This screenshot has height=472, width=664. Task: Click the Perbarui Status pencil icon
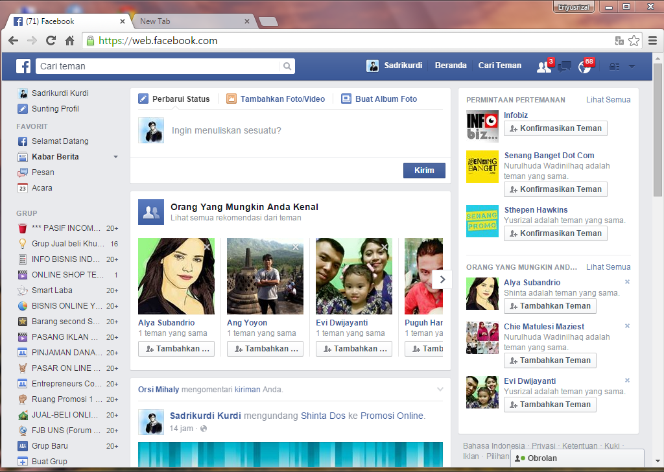point(143,99)
